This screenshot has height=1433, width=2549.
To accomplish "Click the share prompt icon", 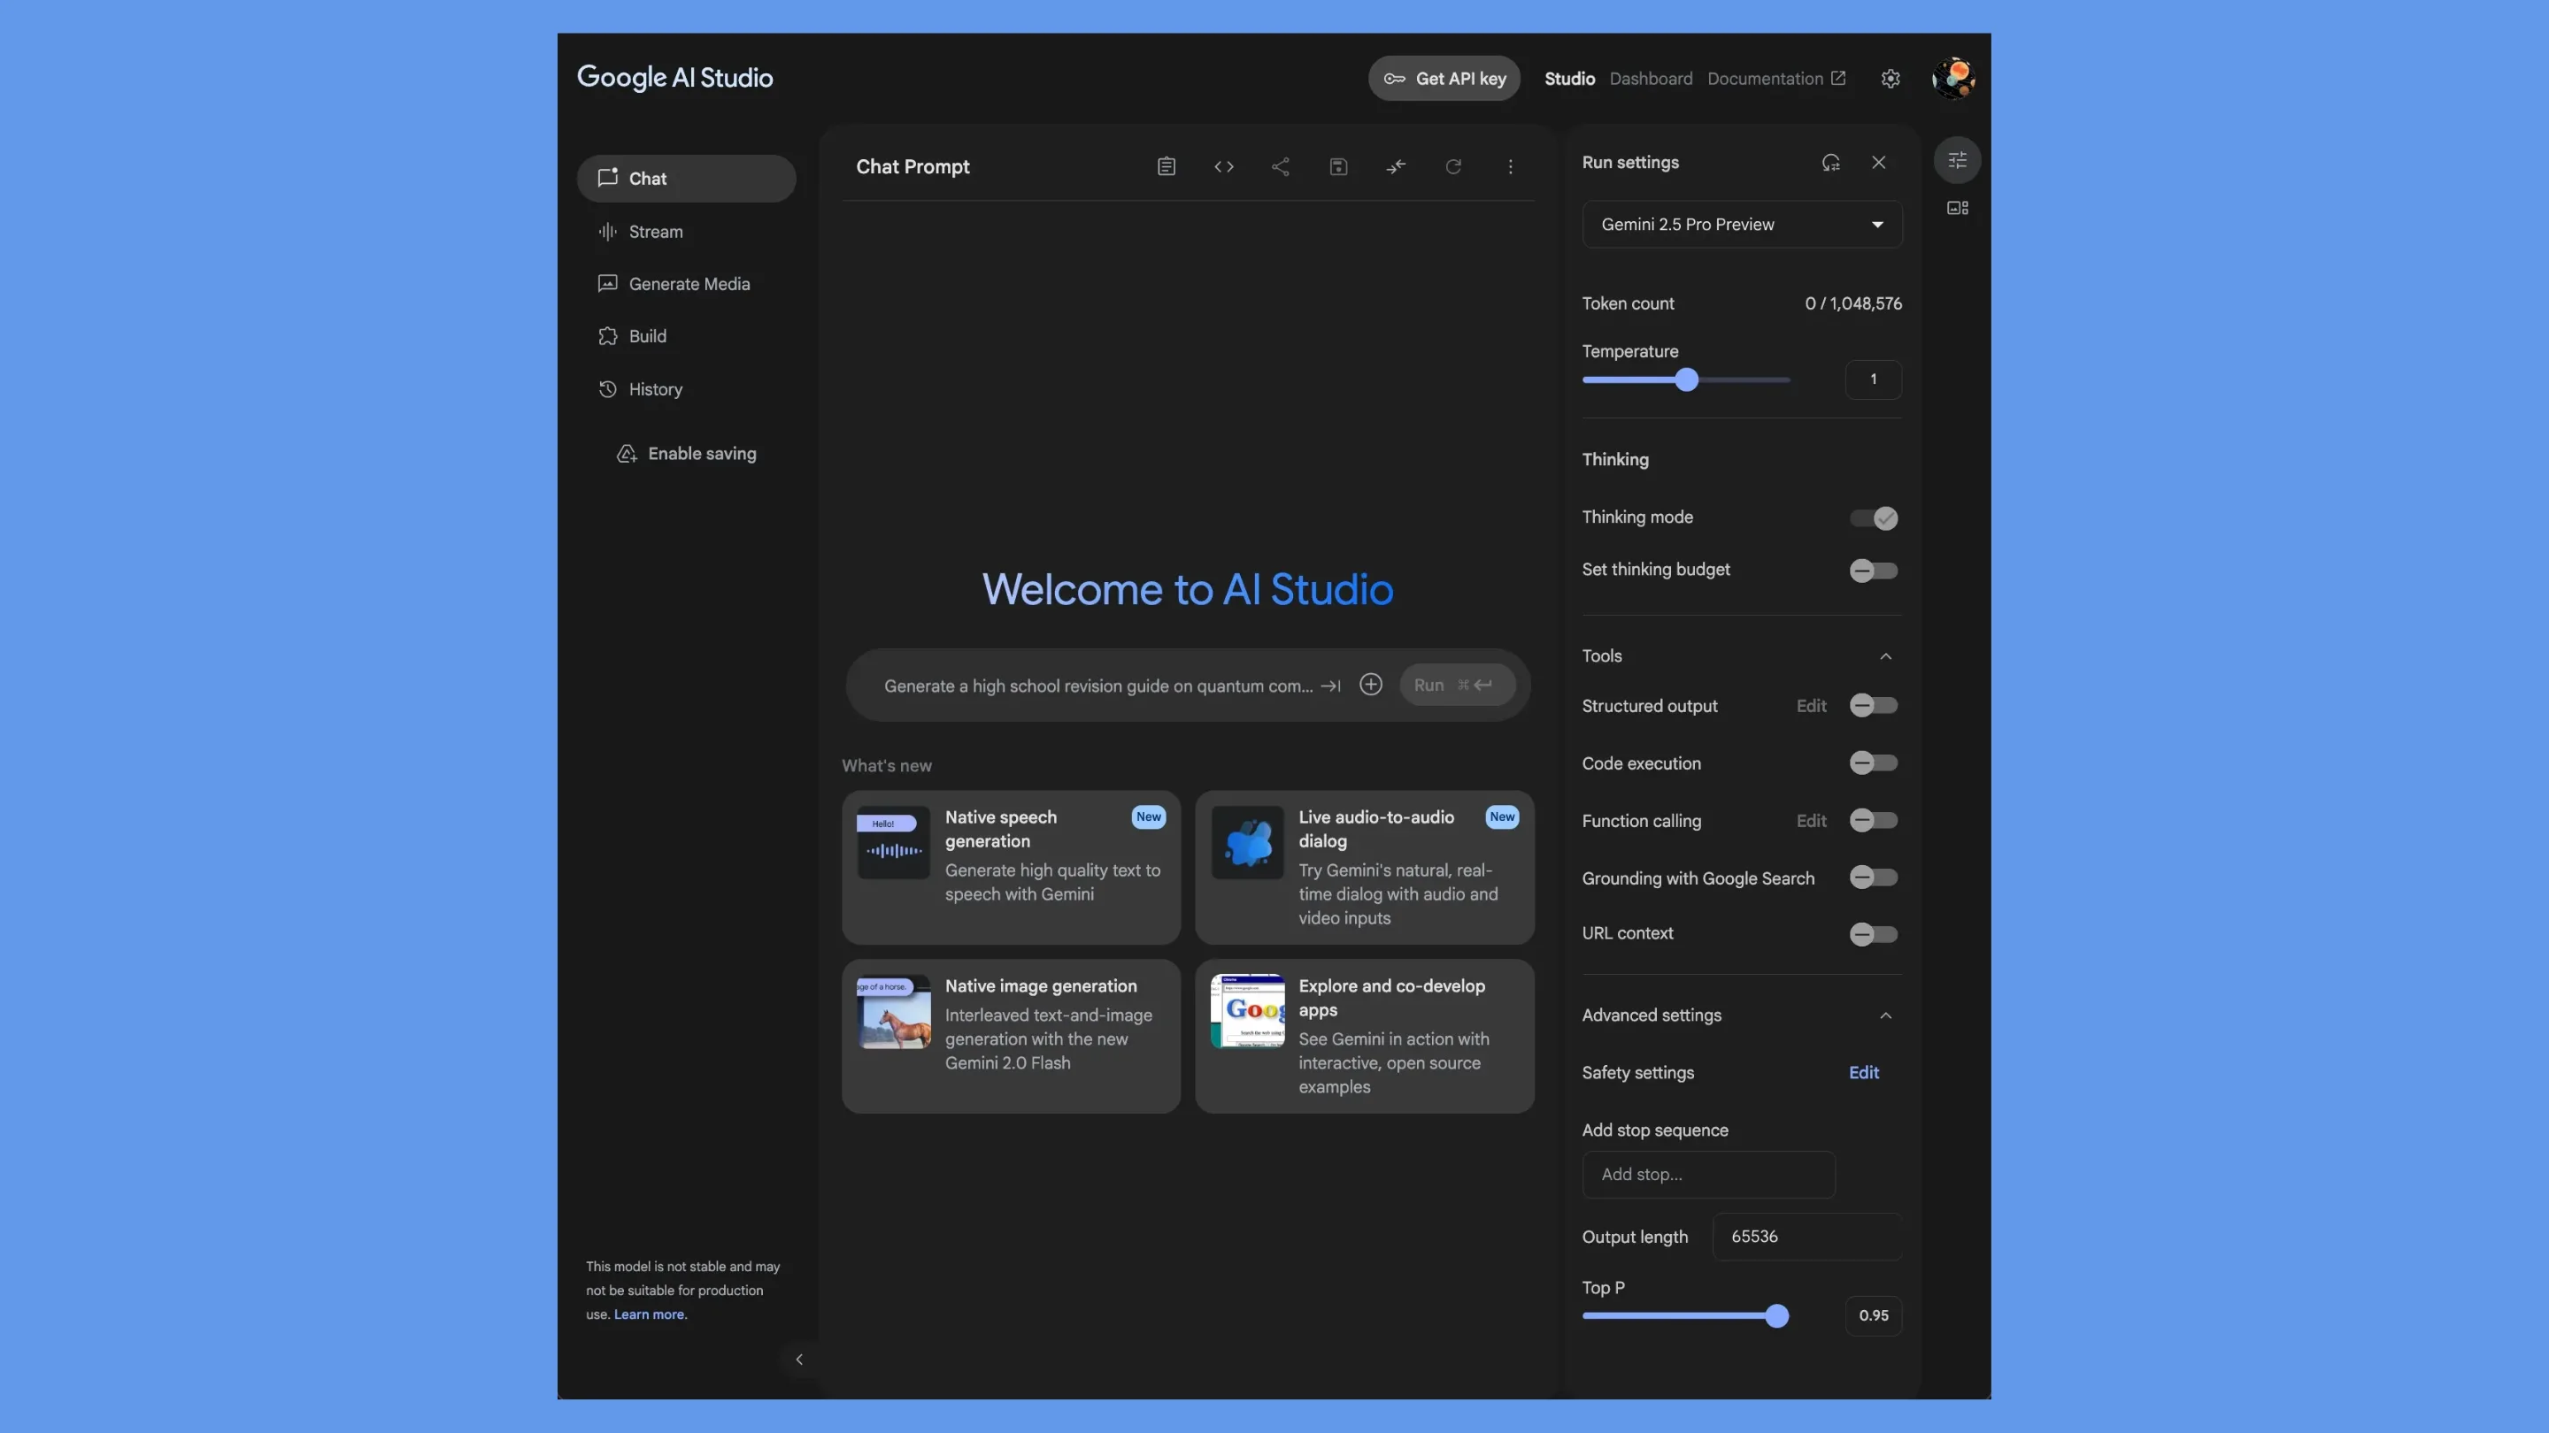I will 1281,166.
